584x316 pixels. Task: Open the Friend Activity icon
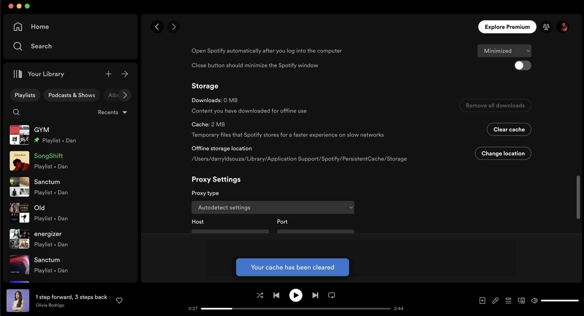coord(546,27)
